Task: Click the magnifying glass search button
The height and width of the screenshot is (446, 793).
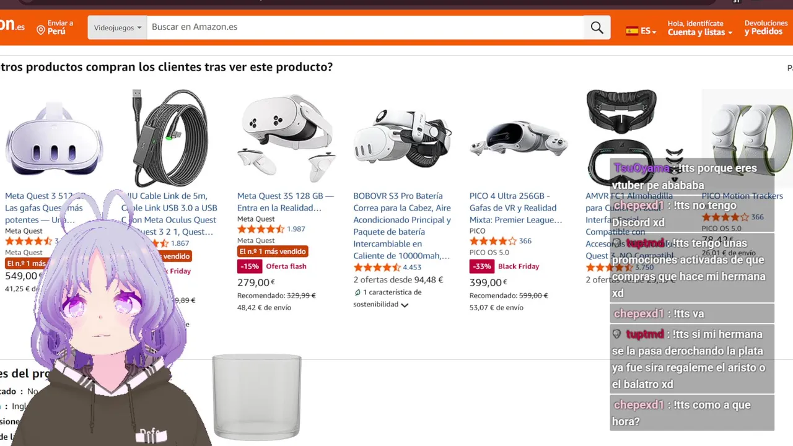Action: (597, 27)
